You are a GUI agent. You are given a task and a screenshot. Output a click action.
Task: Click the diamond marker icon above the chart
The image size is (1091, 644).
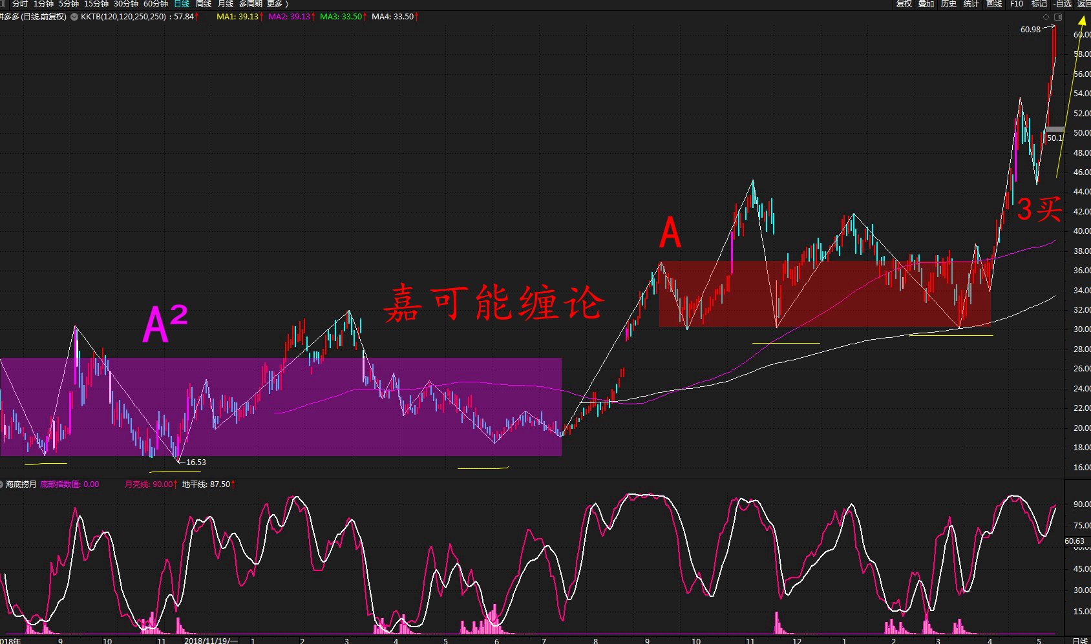click(1046, 17)
